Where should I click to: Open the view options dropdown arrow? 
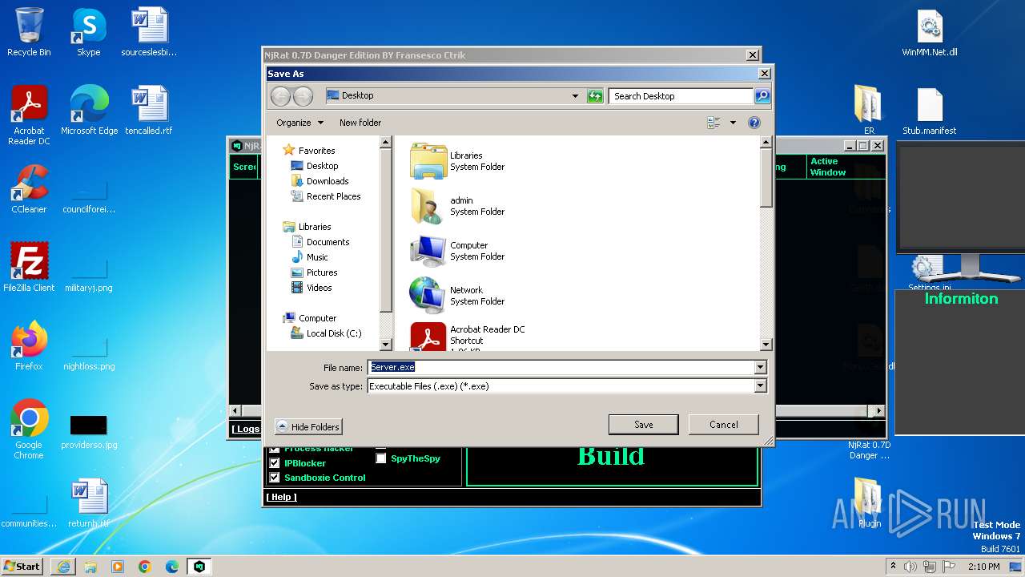pyautogui.click(x=733, y=123)
